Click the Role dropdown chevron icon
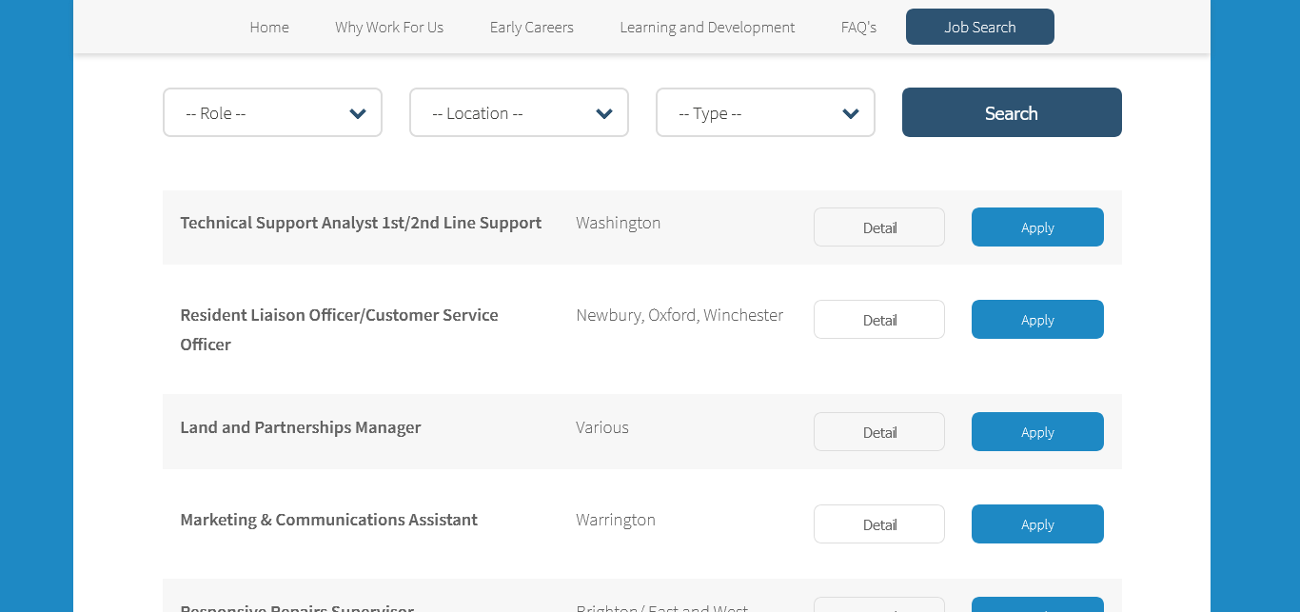The height and width of the screenshot is (612, 1300). (x=358, y=113)
